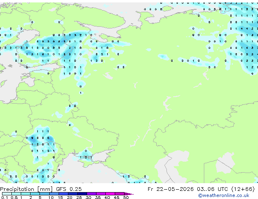Image resolution: width=258 pixels, height=199 pixels.
Task: Click the '0.1' value on legend scale
Action: click(4, 197)
